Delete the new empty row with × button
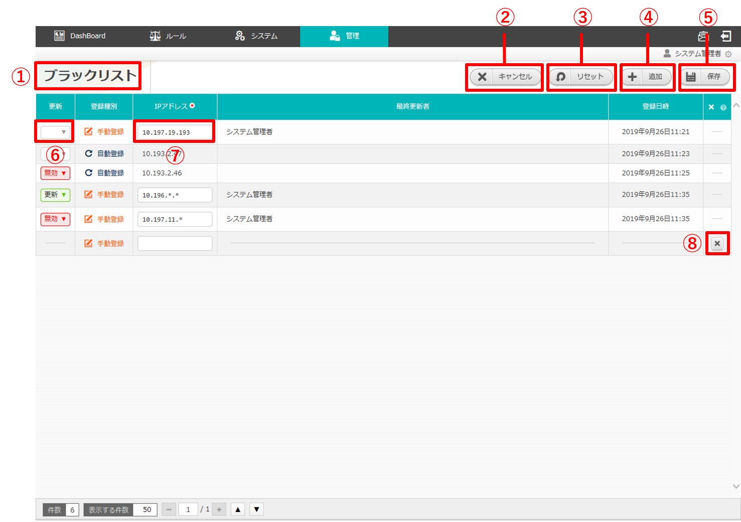This screenshot has width=741, height=522. (x=717, y=243)
